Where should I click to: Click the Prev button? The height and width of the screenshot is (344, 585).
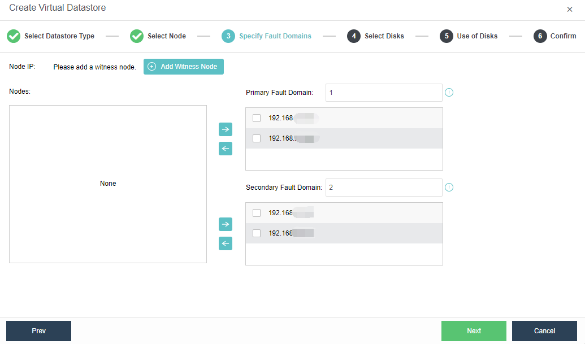38,330
